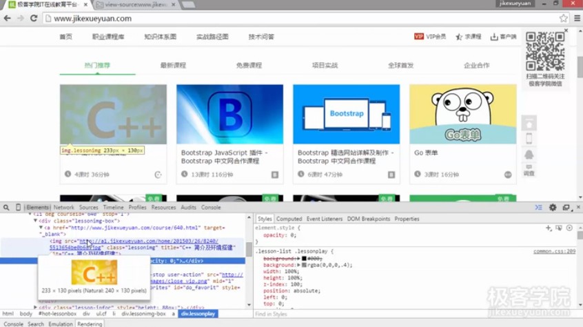583x327 pixels.
Task: Click sidebar top square icon
Action: pos(529,123)
